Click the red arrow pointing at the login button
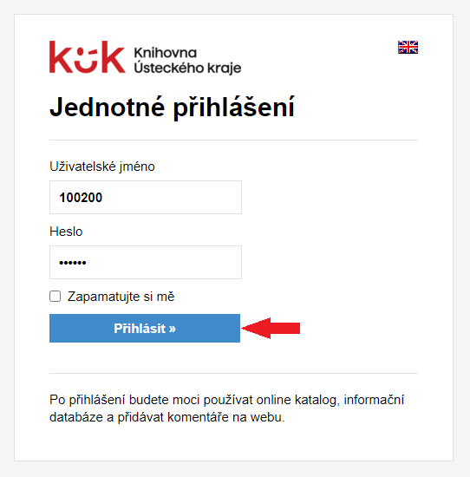470x477 pixels. [x=271, y=328]
